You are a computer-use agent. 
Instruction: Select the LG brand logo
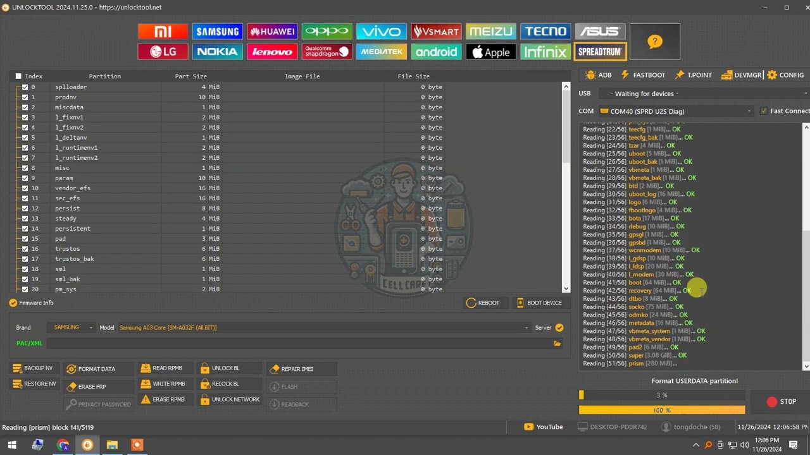click(163, 52)
